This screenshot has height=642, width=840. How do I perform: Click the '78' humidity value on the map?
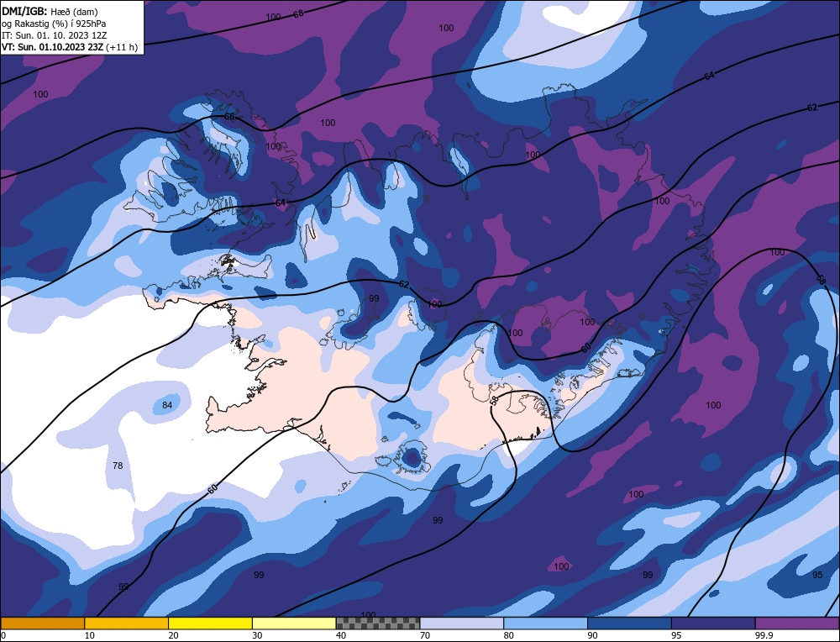tap(118, 466)
